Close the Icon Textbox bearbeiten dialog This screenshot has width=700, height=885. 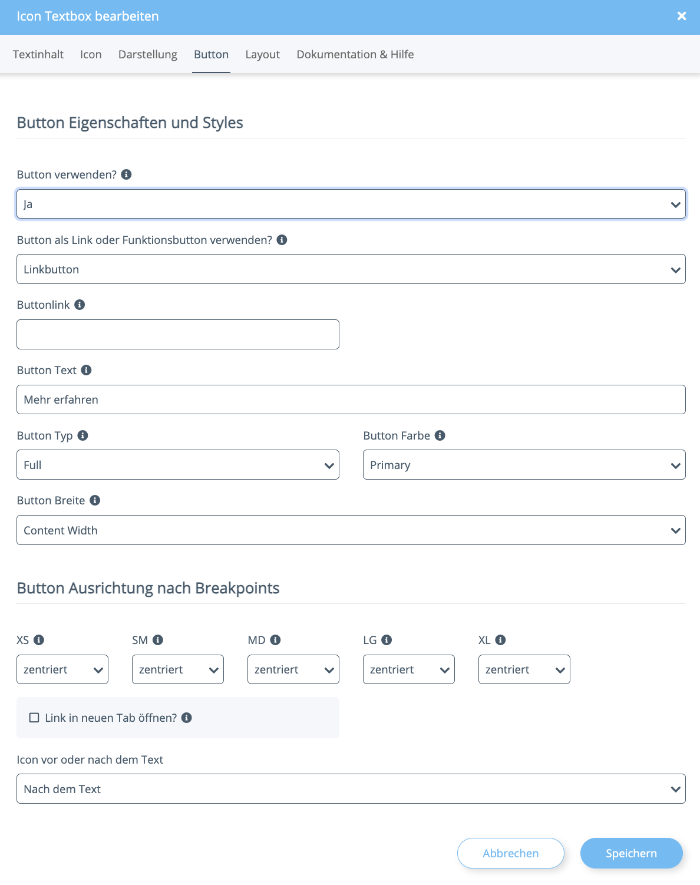[682, 16]
